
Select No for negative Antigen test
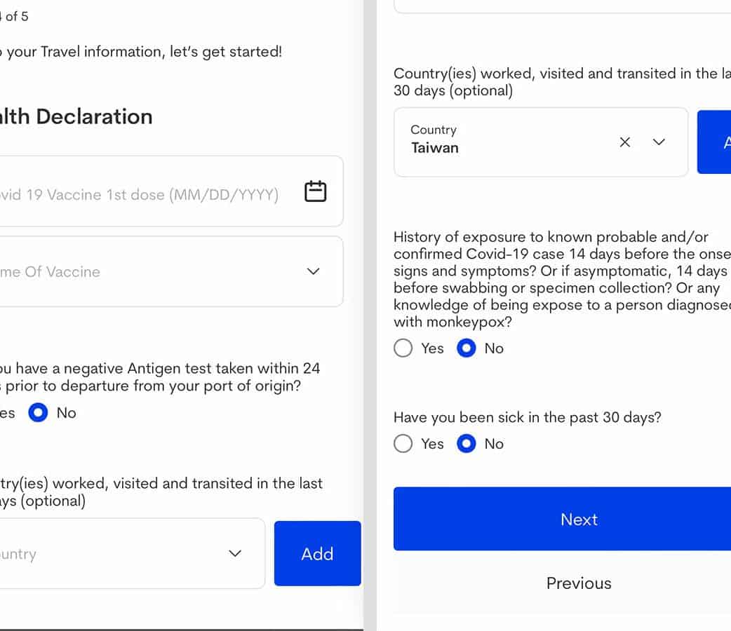(x=38, y=413)
